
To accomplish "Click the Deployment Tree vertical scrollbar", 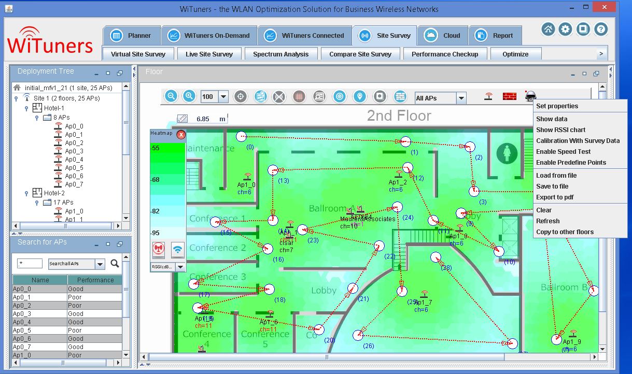I will click(126, 123).
